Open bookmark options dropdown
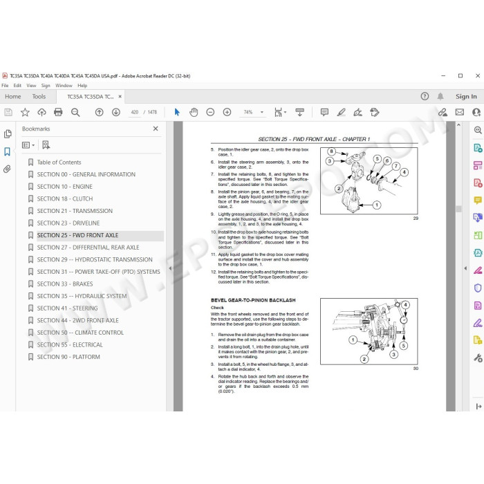Image resolution: width=484 pixels, height=484 pixels. coord(28,145)
